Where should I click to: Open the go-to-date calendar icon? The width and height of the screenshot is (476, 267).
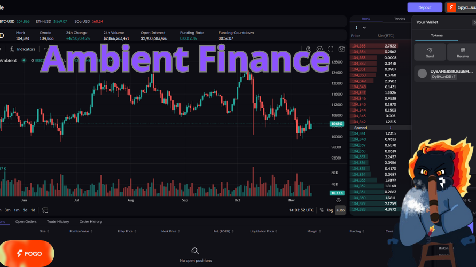[45, 210]
